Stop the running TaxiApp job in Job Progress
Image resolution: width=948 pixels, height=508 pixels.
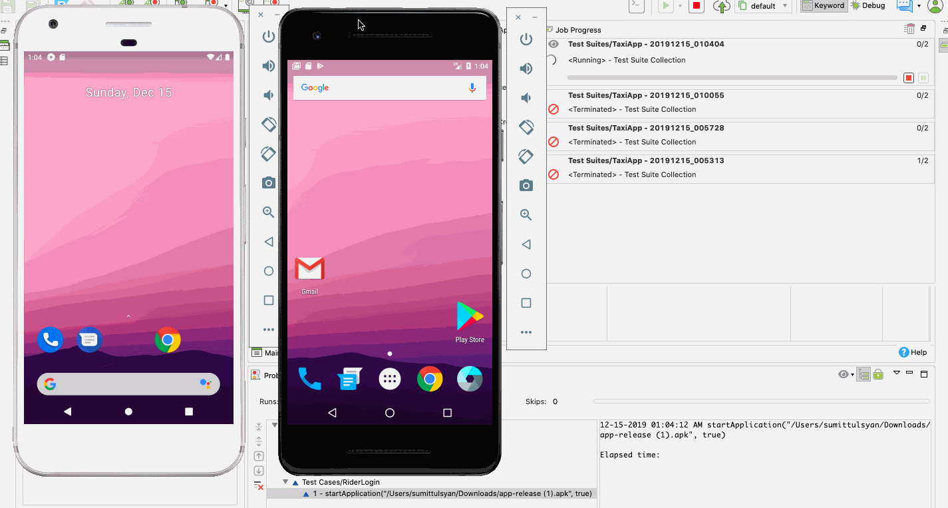tap(909, 78)
